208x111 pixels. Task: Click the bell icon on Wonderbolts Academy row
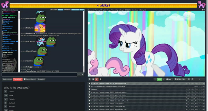pos(89,92)
